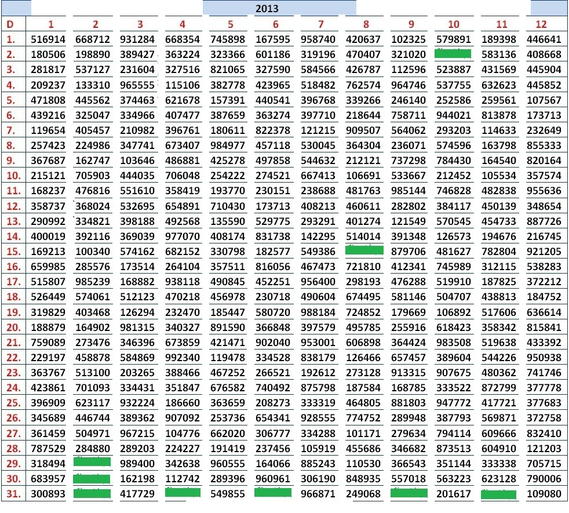Select the cell with value 887726

(544, 221)
